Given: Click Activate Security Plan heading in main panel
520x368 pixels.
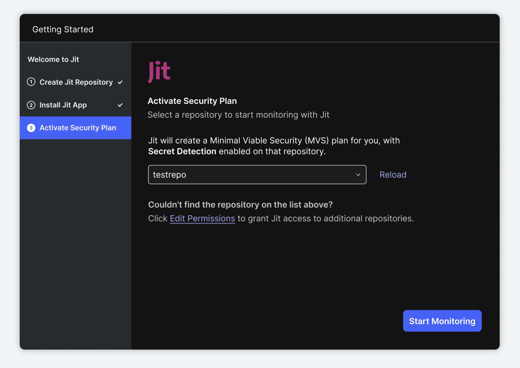Looking at the screenshot, I should 192,101.
